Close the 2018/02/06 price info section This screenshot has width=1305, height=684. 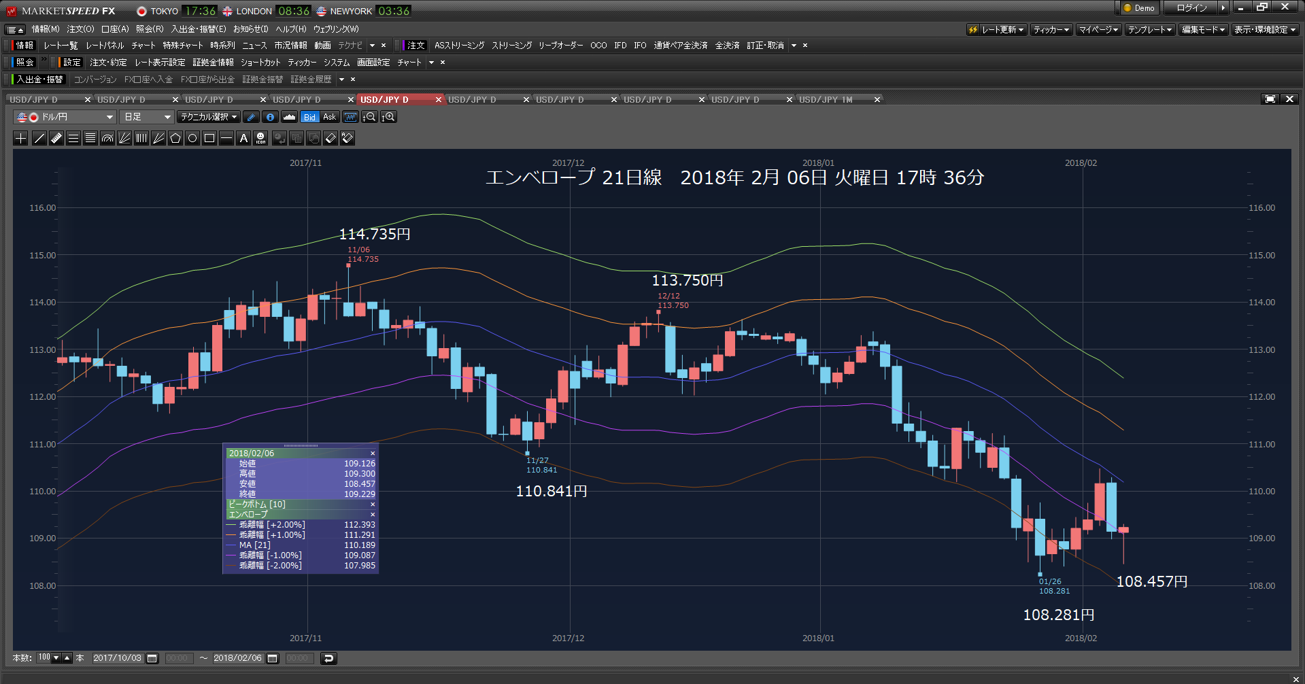[x=373, y=454]
